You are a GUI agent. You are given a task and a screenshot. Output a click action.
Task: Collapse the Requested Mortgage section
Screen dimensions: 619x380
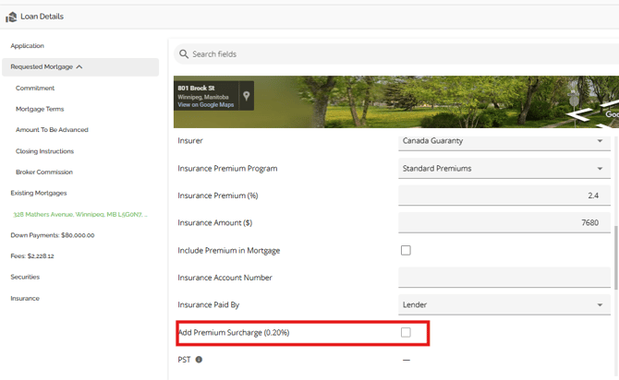[79, 67]
